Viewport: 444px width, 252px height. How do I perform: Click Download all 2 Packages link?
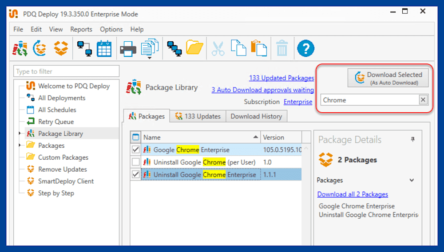coord(353,194)
